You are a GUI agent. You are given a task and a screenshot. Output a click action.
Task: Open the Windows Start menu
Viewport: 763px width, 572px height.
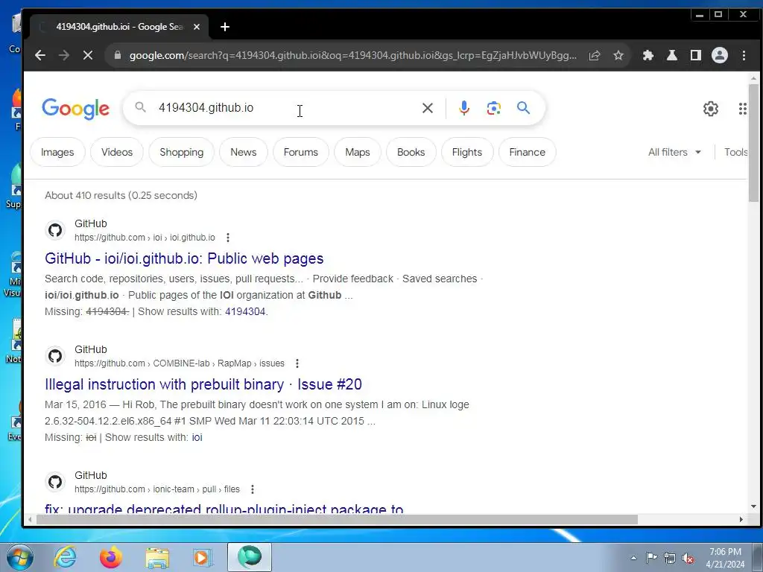point(19,557)
